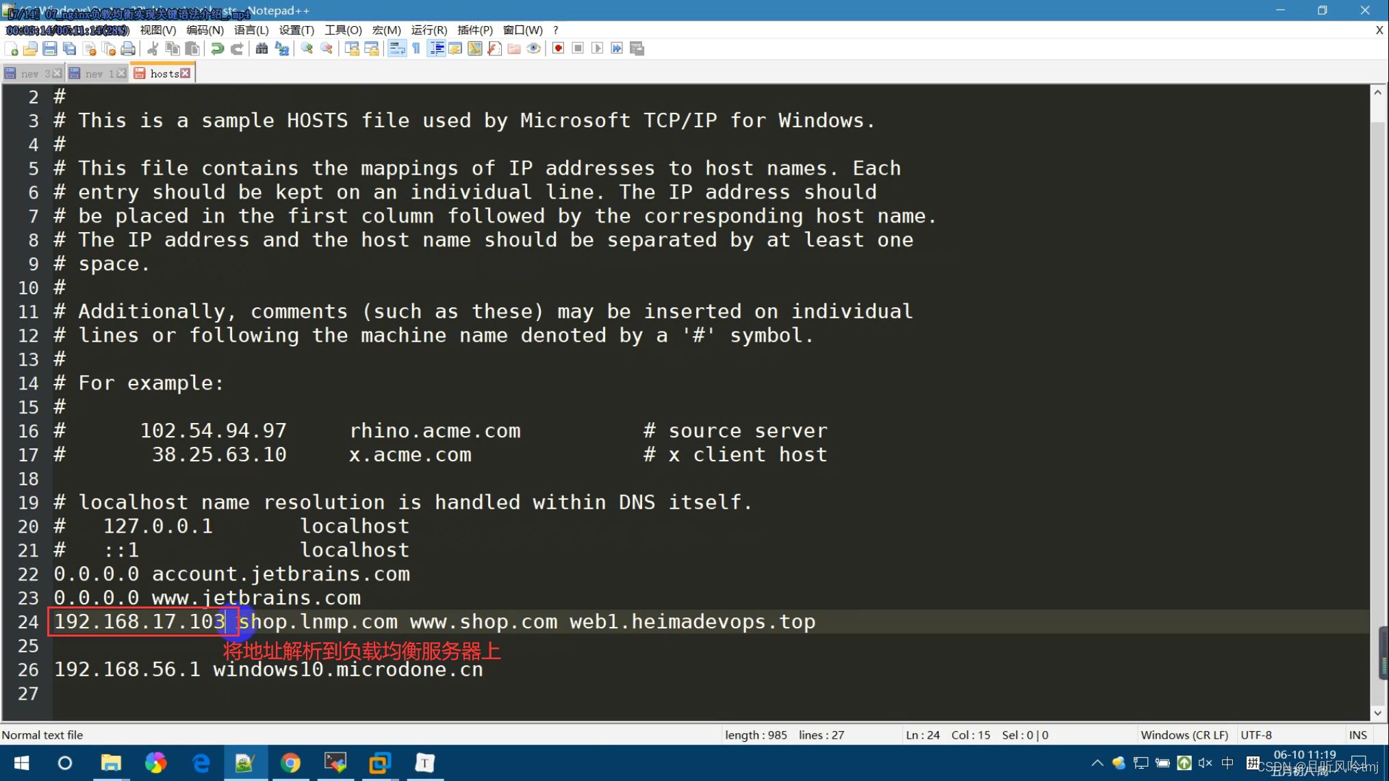Open the 插件(P) plugins menu
Screen dimensions: 1389x781
tap(475, 30)
